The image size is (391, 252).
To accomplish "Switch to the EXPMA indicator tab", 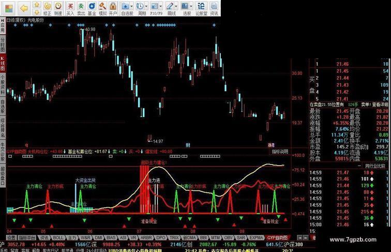I will [256, 238].
